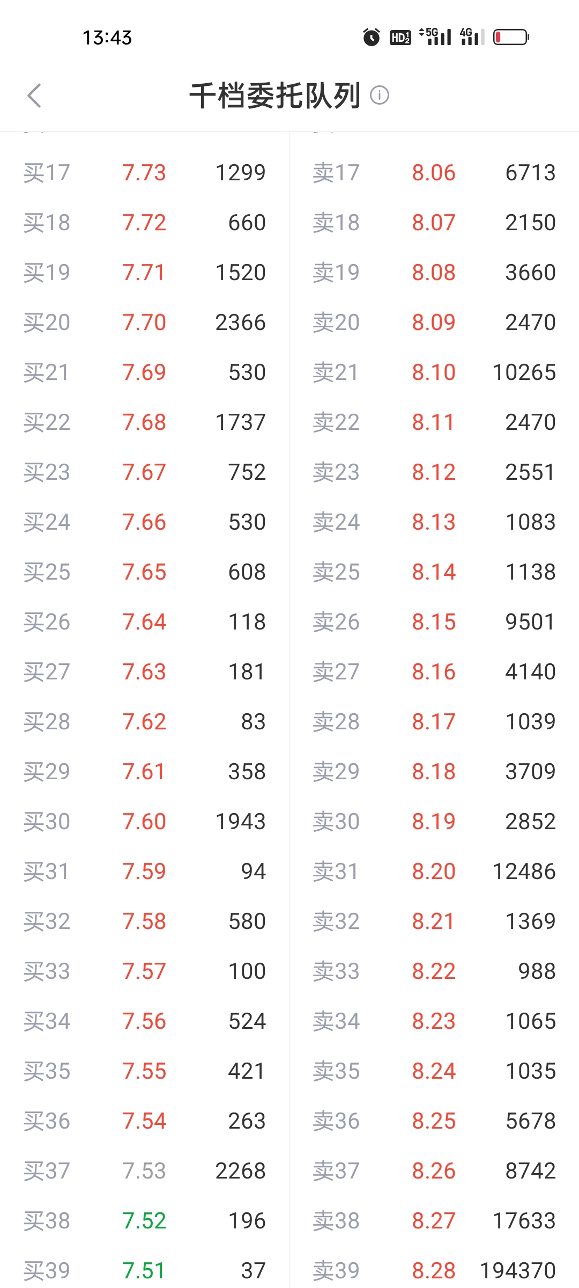Viewport: 579px width, 1288px height.
Task: Tap the low battery indicator icon
Action: tap(511, 37)
